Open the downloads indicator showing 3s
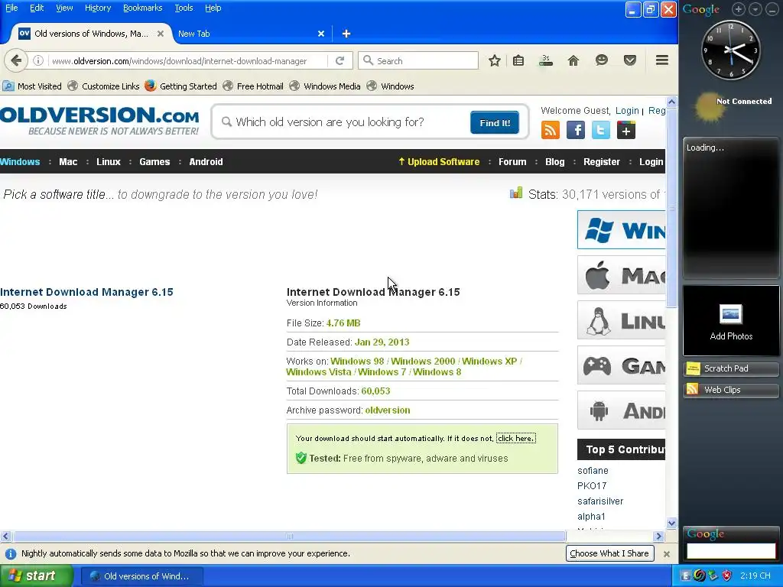 [546, 61]
